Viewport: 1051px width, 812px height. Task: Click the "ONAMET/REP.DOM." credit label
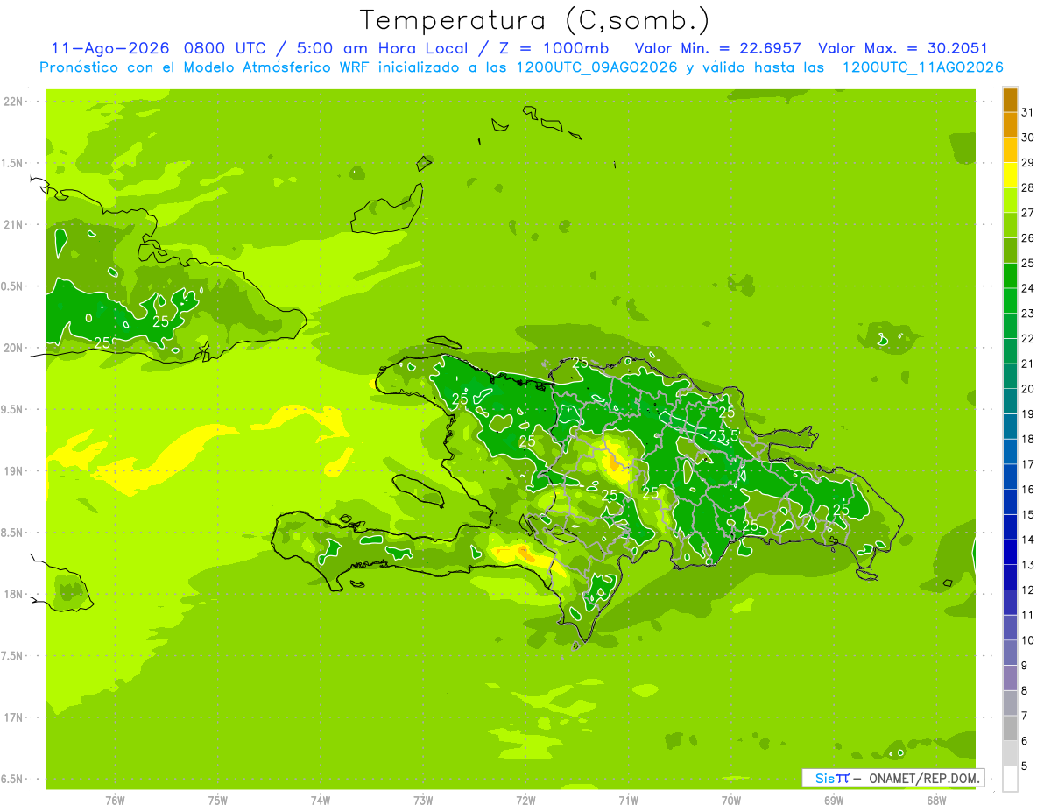click(923, 778)
